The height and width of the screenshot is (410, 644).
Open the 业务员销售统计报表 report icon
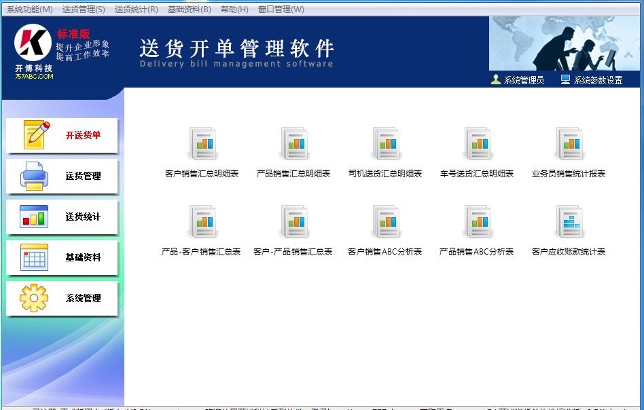[569, 144]
